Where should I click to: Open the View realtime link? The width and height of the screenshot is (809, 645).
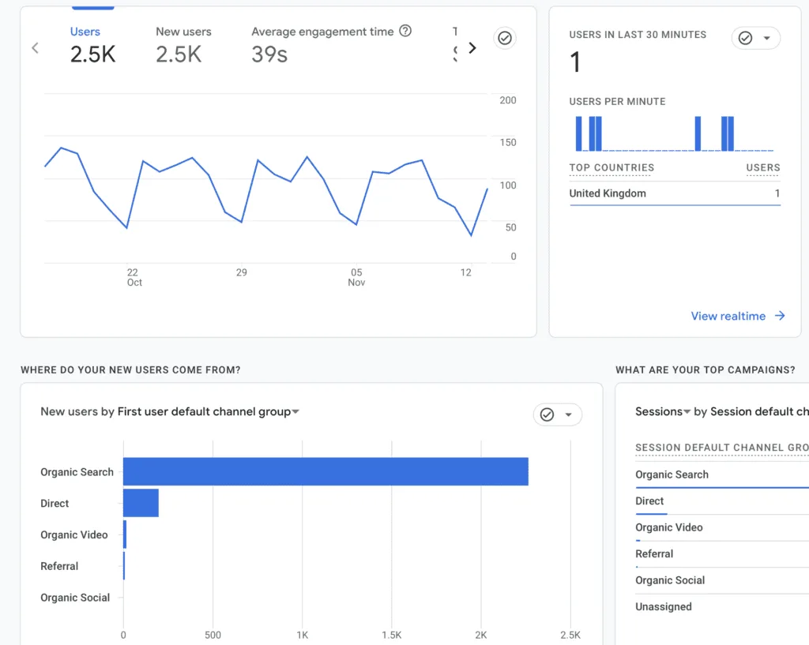728,316
